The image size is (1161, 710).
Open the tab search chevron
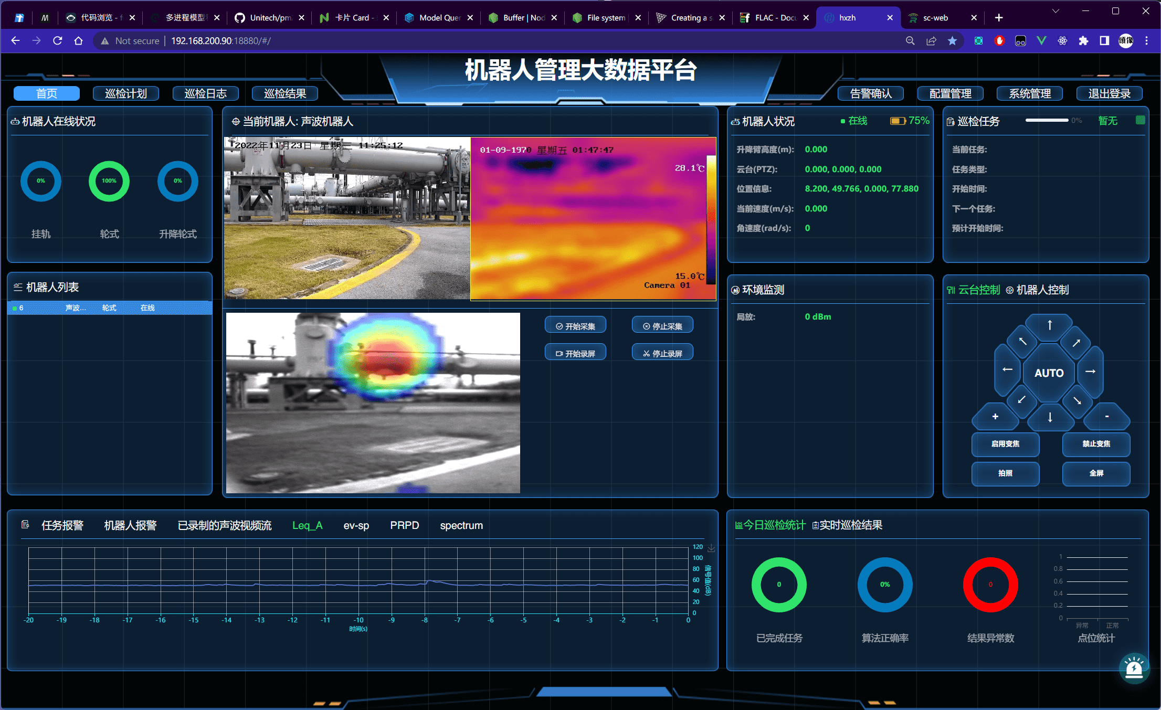1056,11
